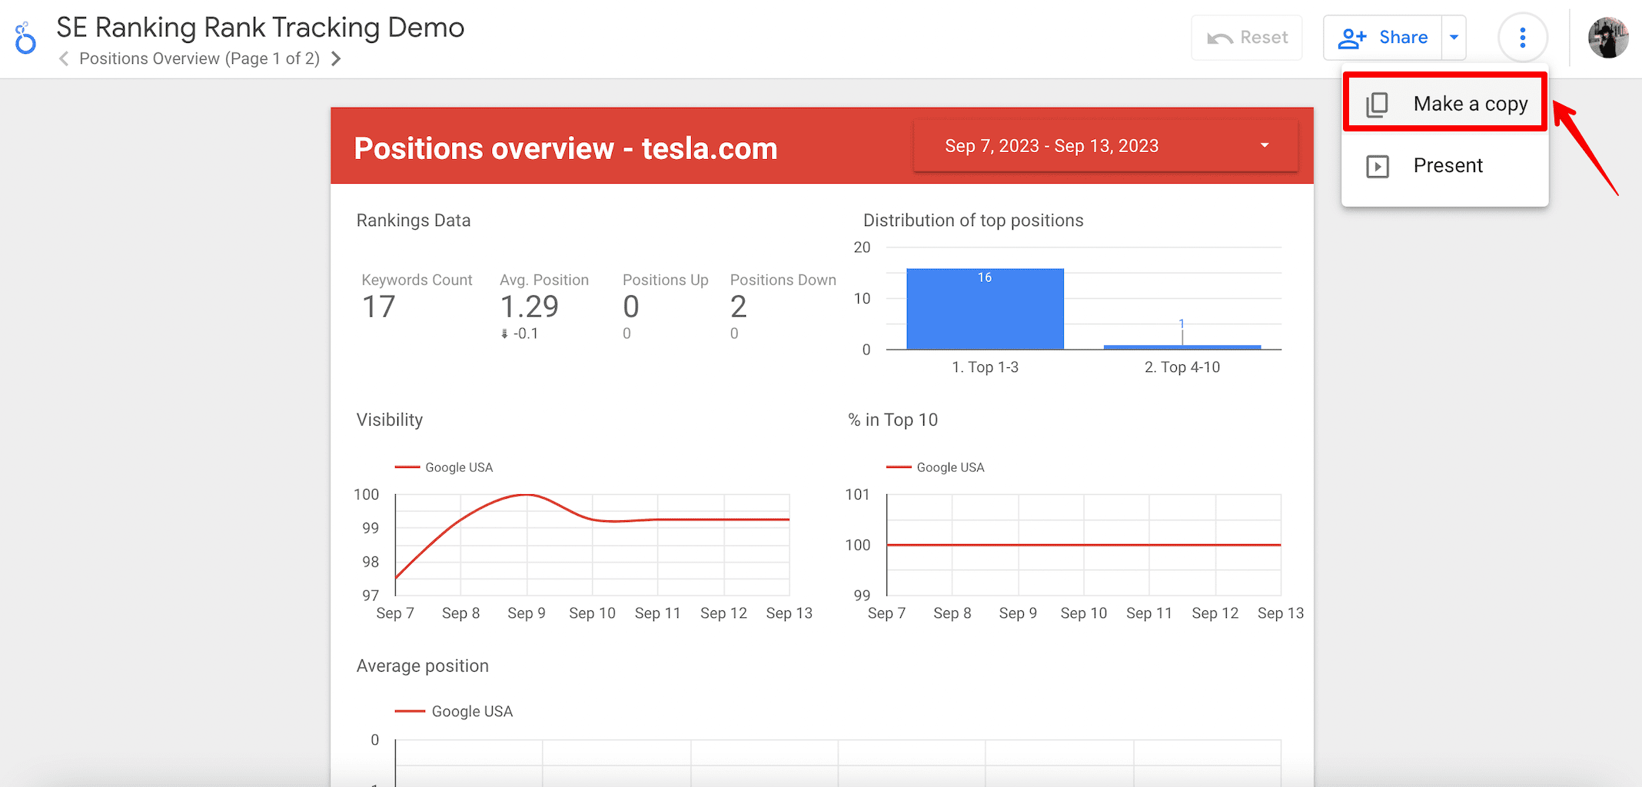Click the add-person icon on Share
The image size is (1642, 787).
coord(1352,38)
